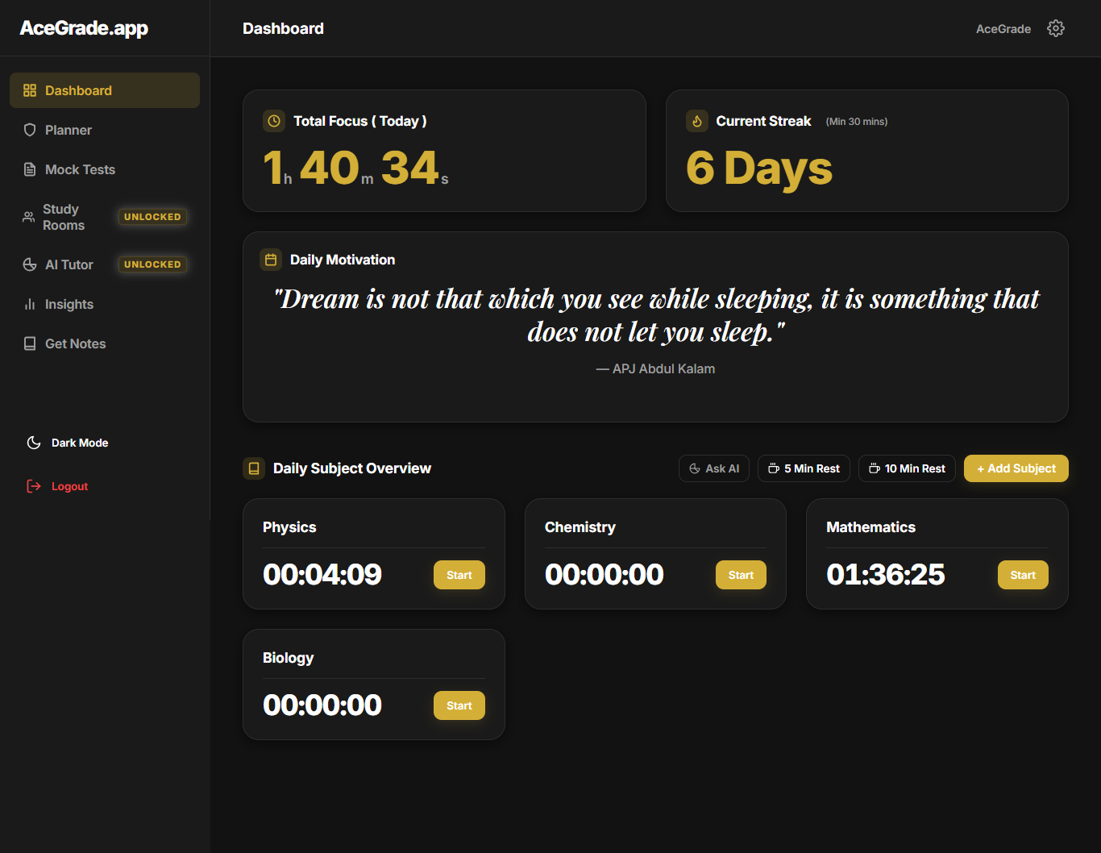Screen dimensions: 1101x853
Task: Click the Chemistry time 00:00:00
Action: [x=605, y=575]
